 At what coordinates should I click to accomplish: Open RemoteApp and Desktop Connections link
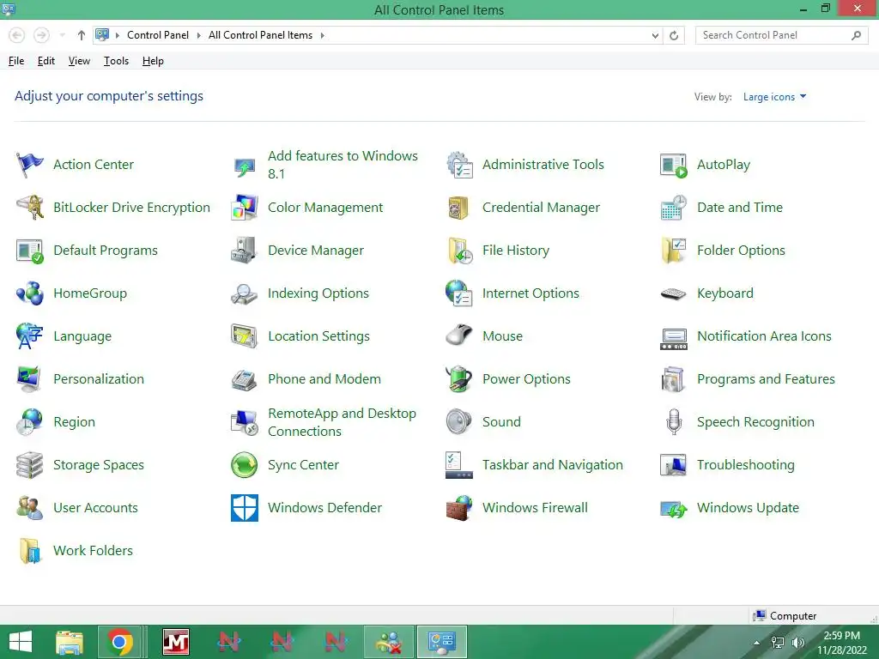click(x=342, y=422)
